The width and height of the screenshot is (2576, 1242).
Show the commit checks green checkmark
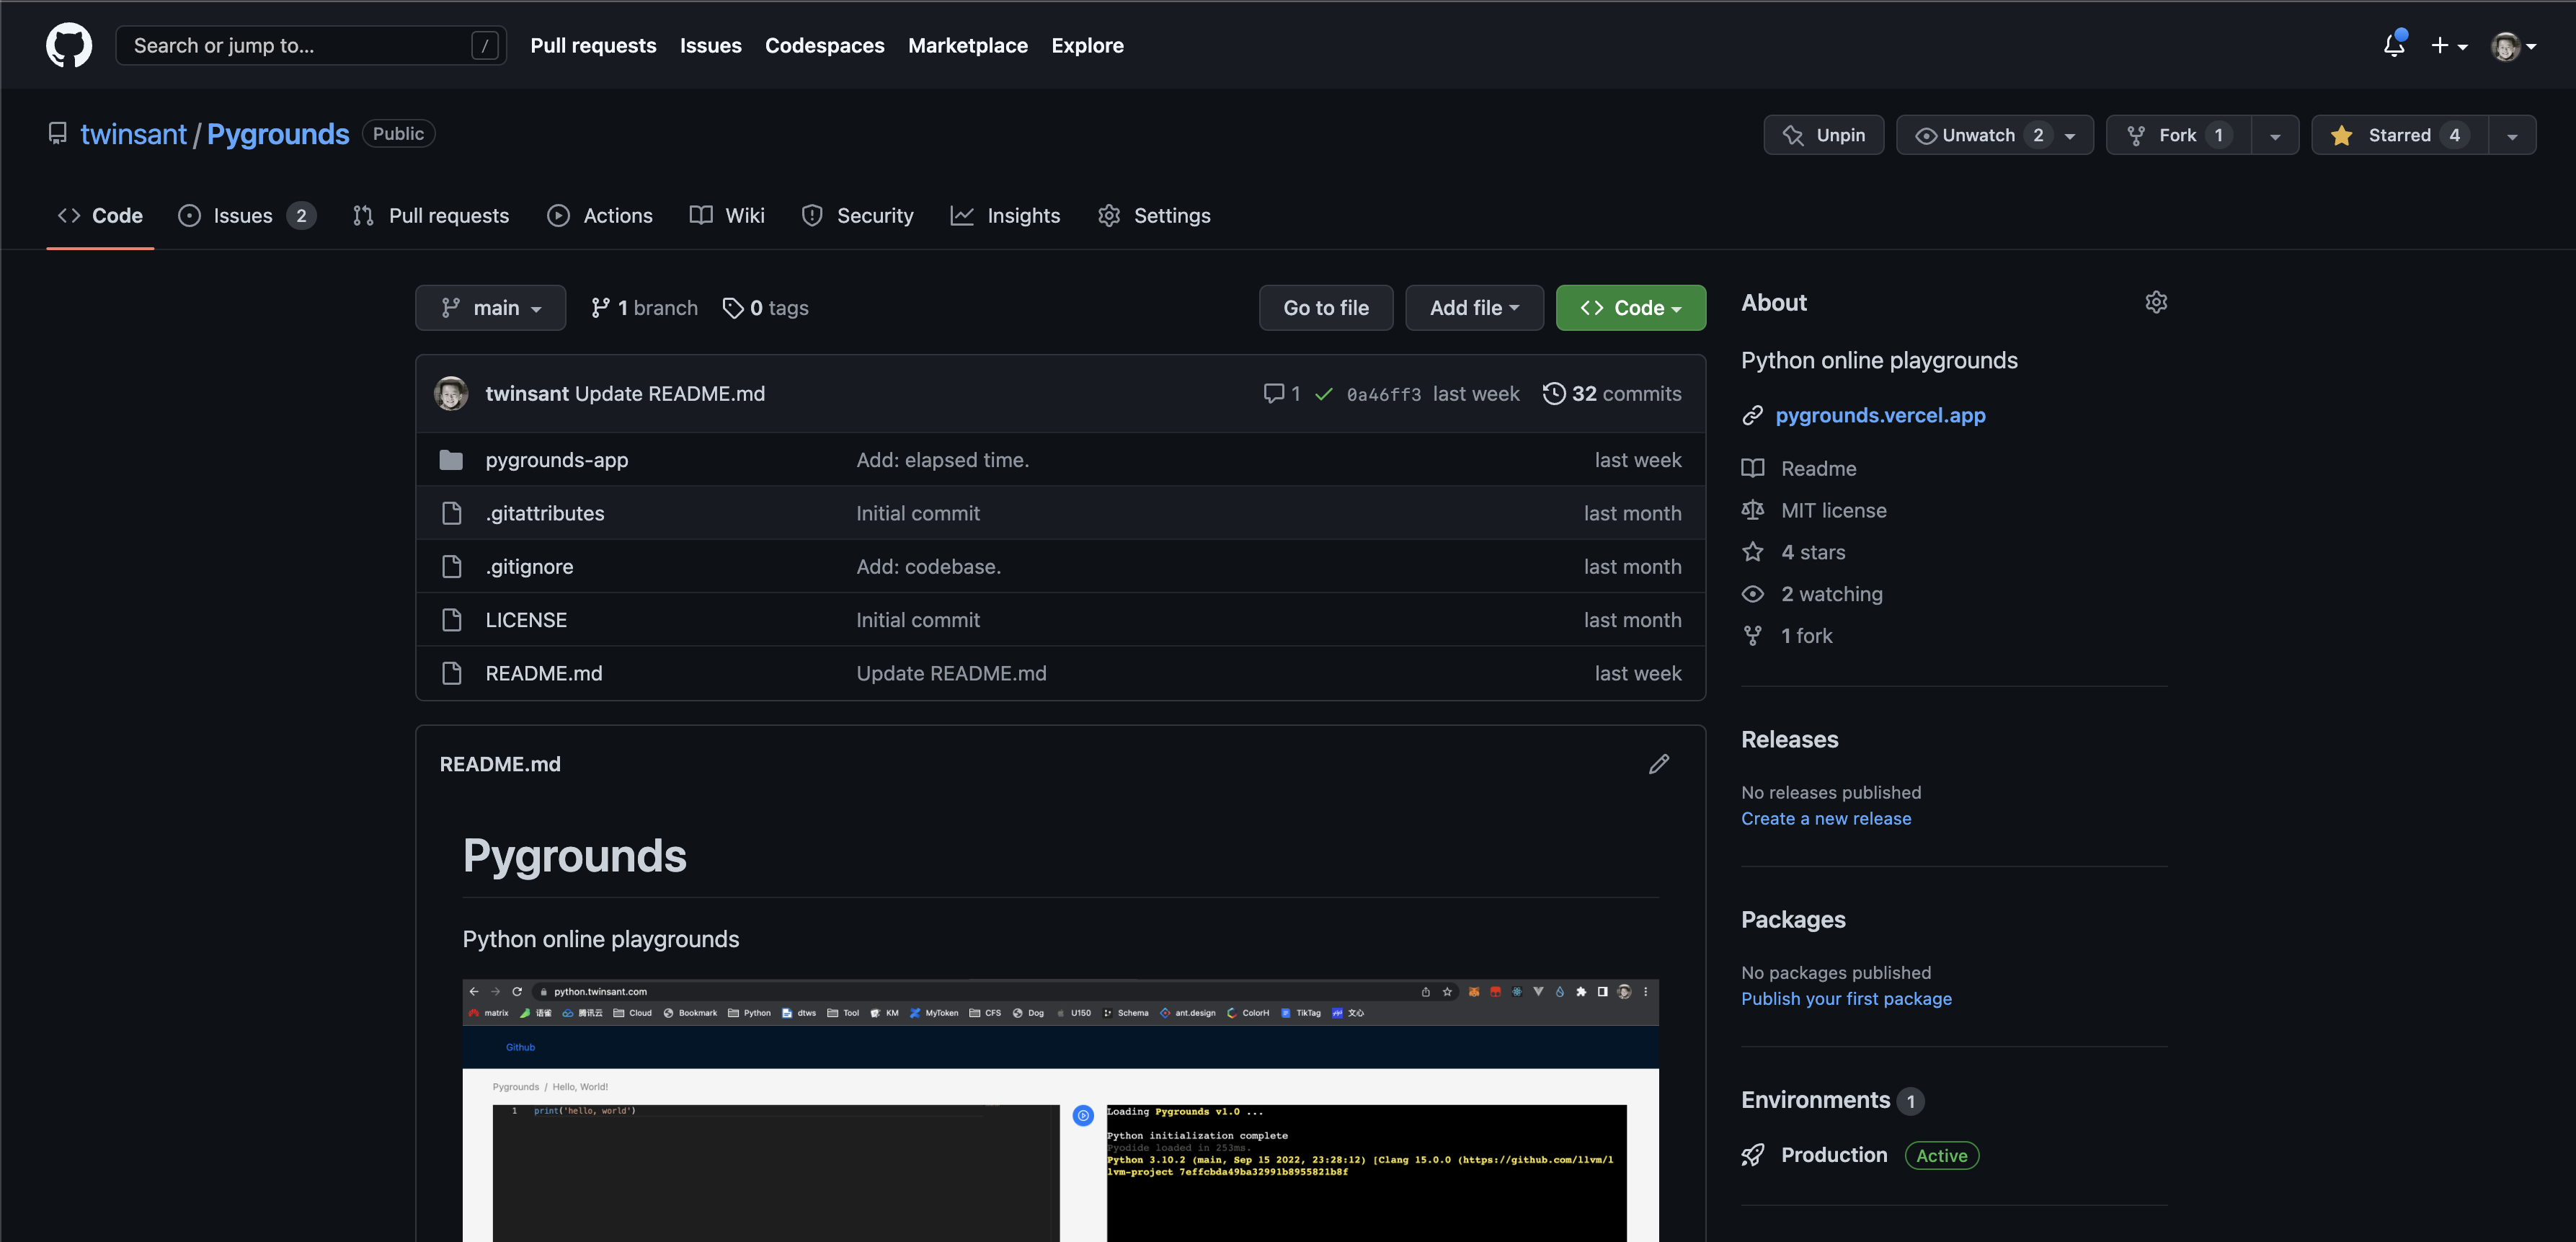(x=1324, y=394)
